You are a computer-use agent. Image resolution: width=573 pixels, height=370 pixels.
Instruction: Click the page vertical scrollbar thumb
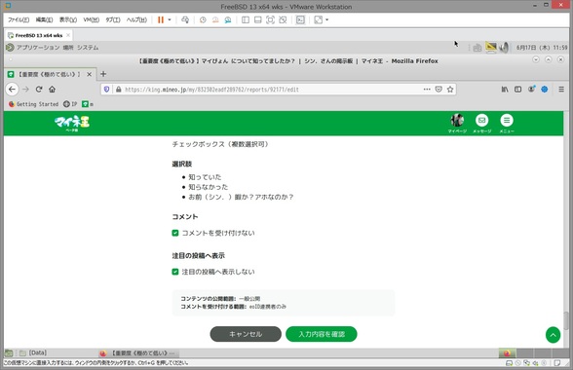pos(566,320)
